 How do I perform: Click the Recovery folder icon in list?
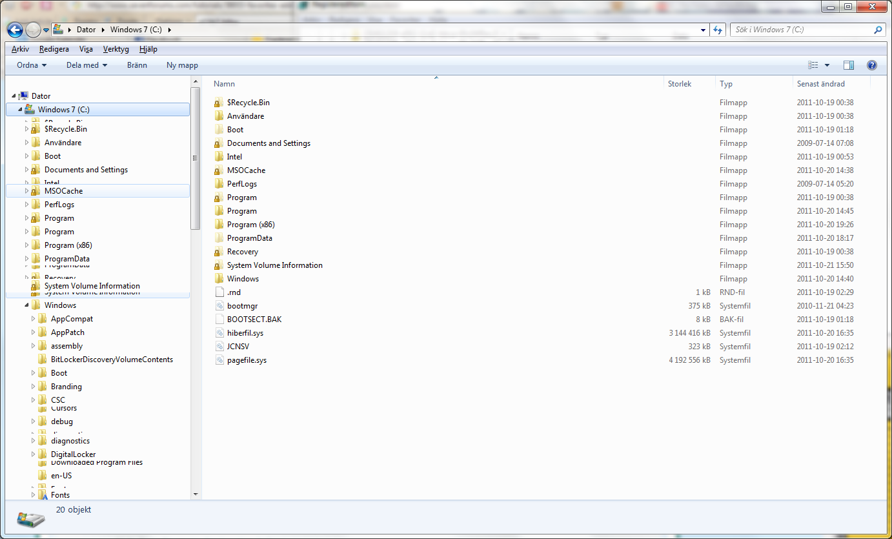(219, 252)
